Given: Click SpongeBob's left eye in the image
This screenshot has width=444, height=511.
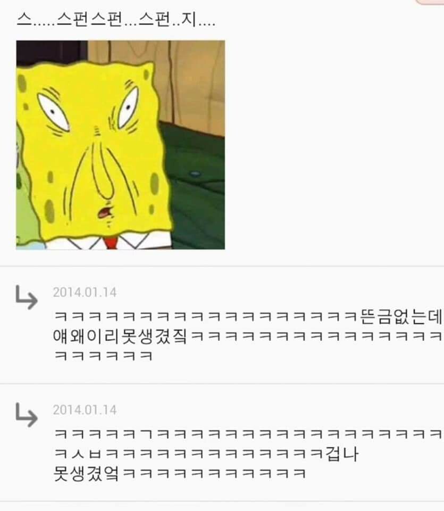Looking at the screenshot, I should click(x=53, y=111).
